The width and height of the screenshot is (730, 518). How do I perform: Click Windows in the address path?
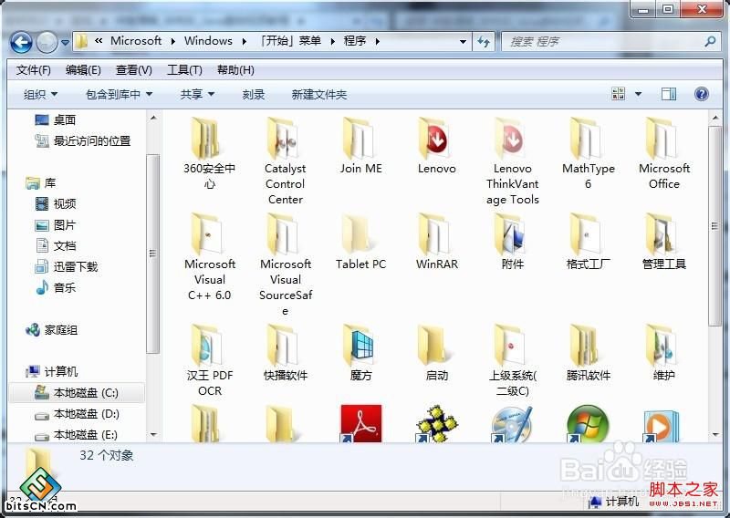point(208,41)
